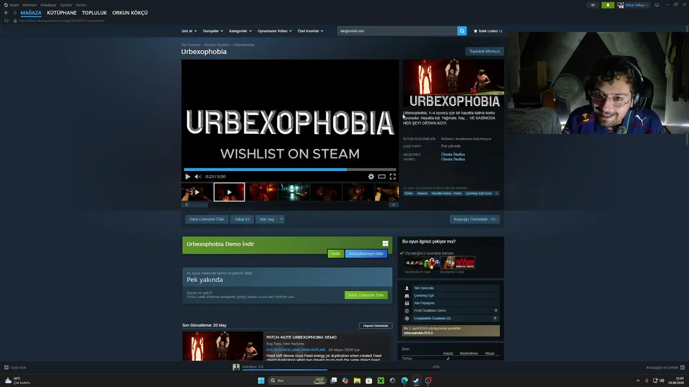This screenshot has height=387, width=689.
Task: Open Microsoft Edge from taskbar
Action: 404,381
